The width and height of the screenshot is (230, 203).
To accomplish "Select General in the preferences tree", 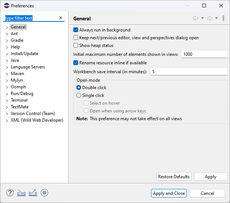I will pyautogui.click(x=18, y=27).
